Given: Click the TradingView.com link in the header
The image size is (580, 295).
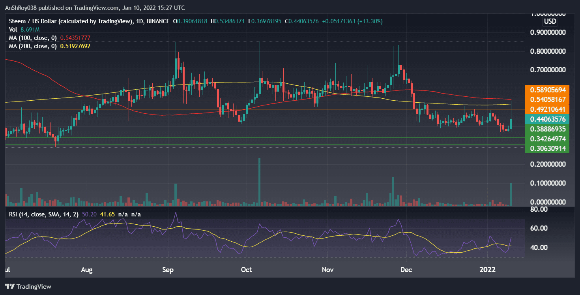Looking at the screenshot, I should [94, 8].
